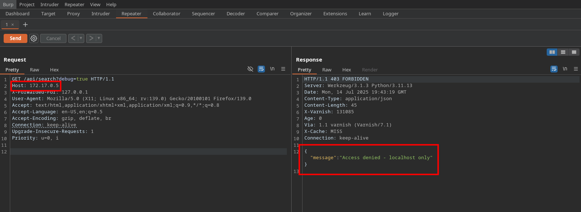Open the Repeater menu in the menu bar
581x212 pixels.
pyautogui.click(x=74, y=4)
